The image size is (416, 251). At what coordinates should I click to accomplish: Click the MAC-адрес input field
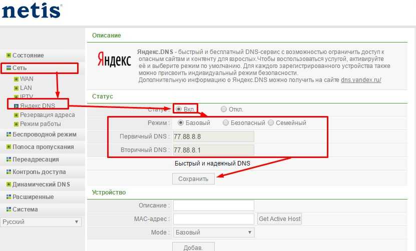213,219
